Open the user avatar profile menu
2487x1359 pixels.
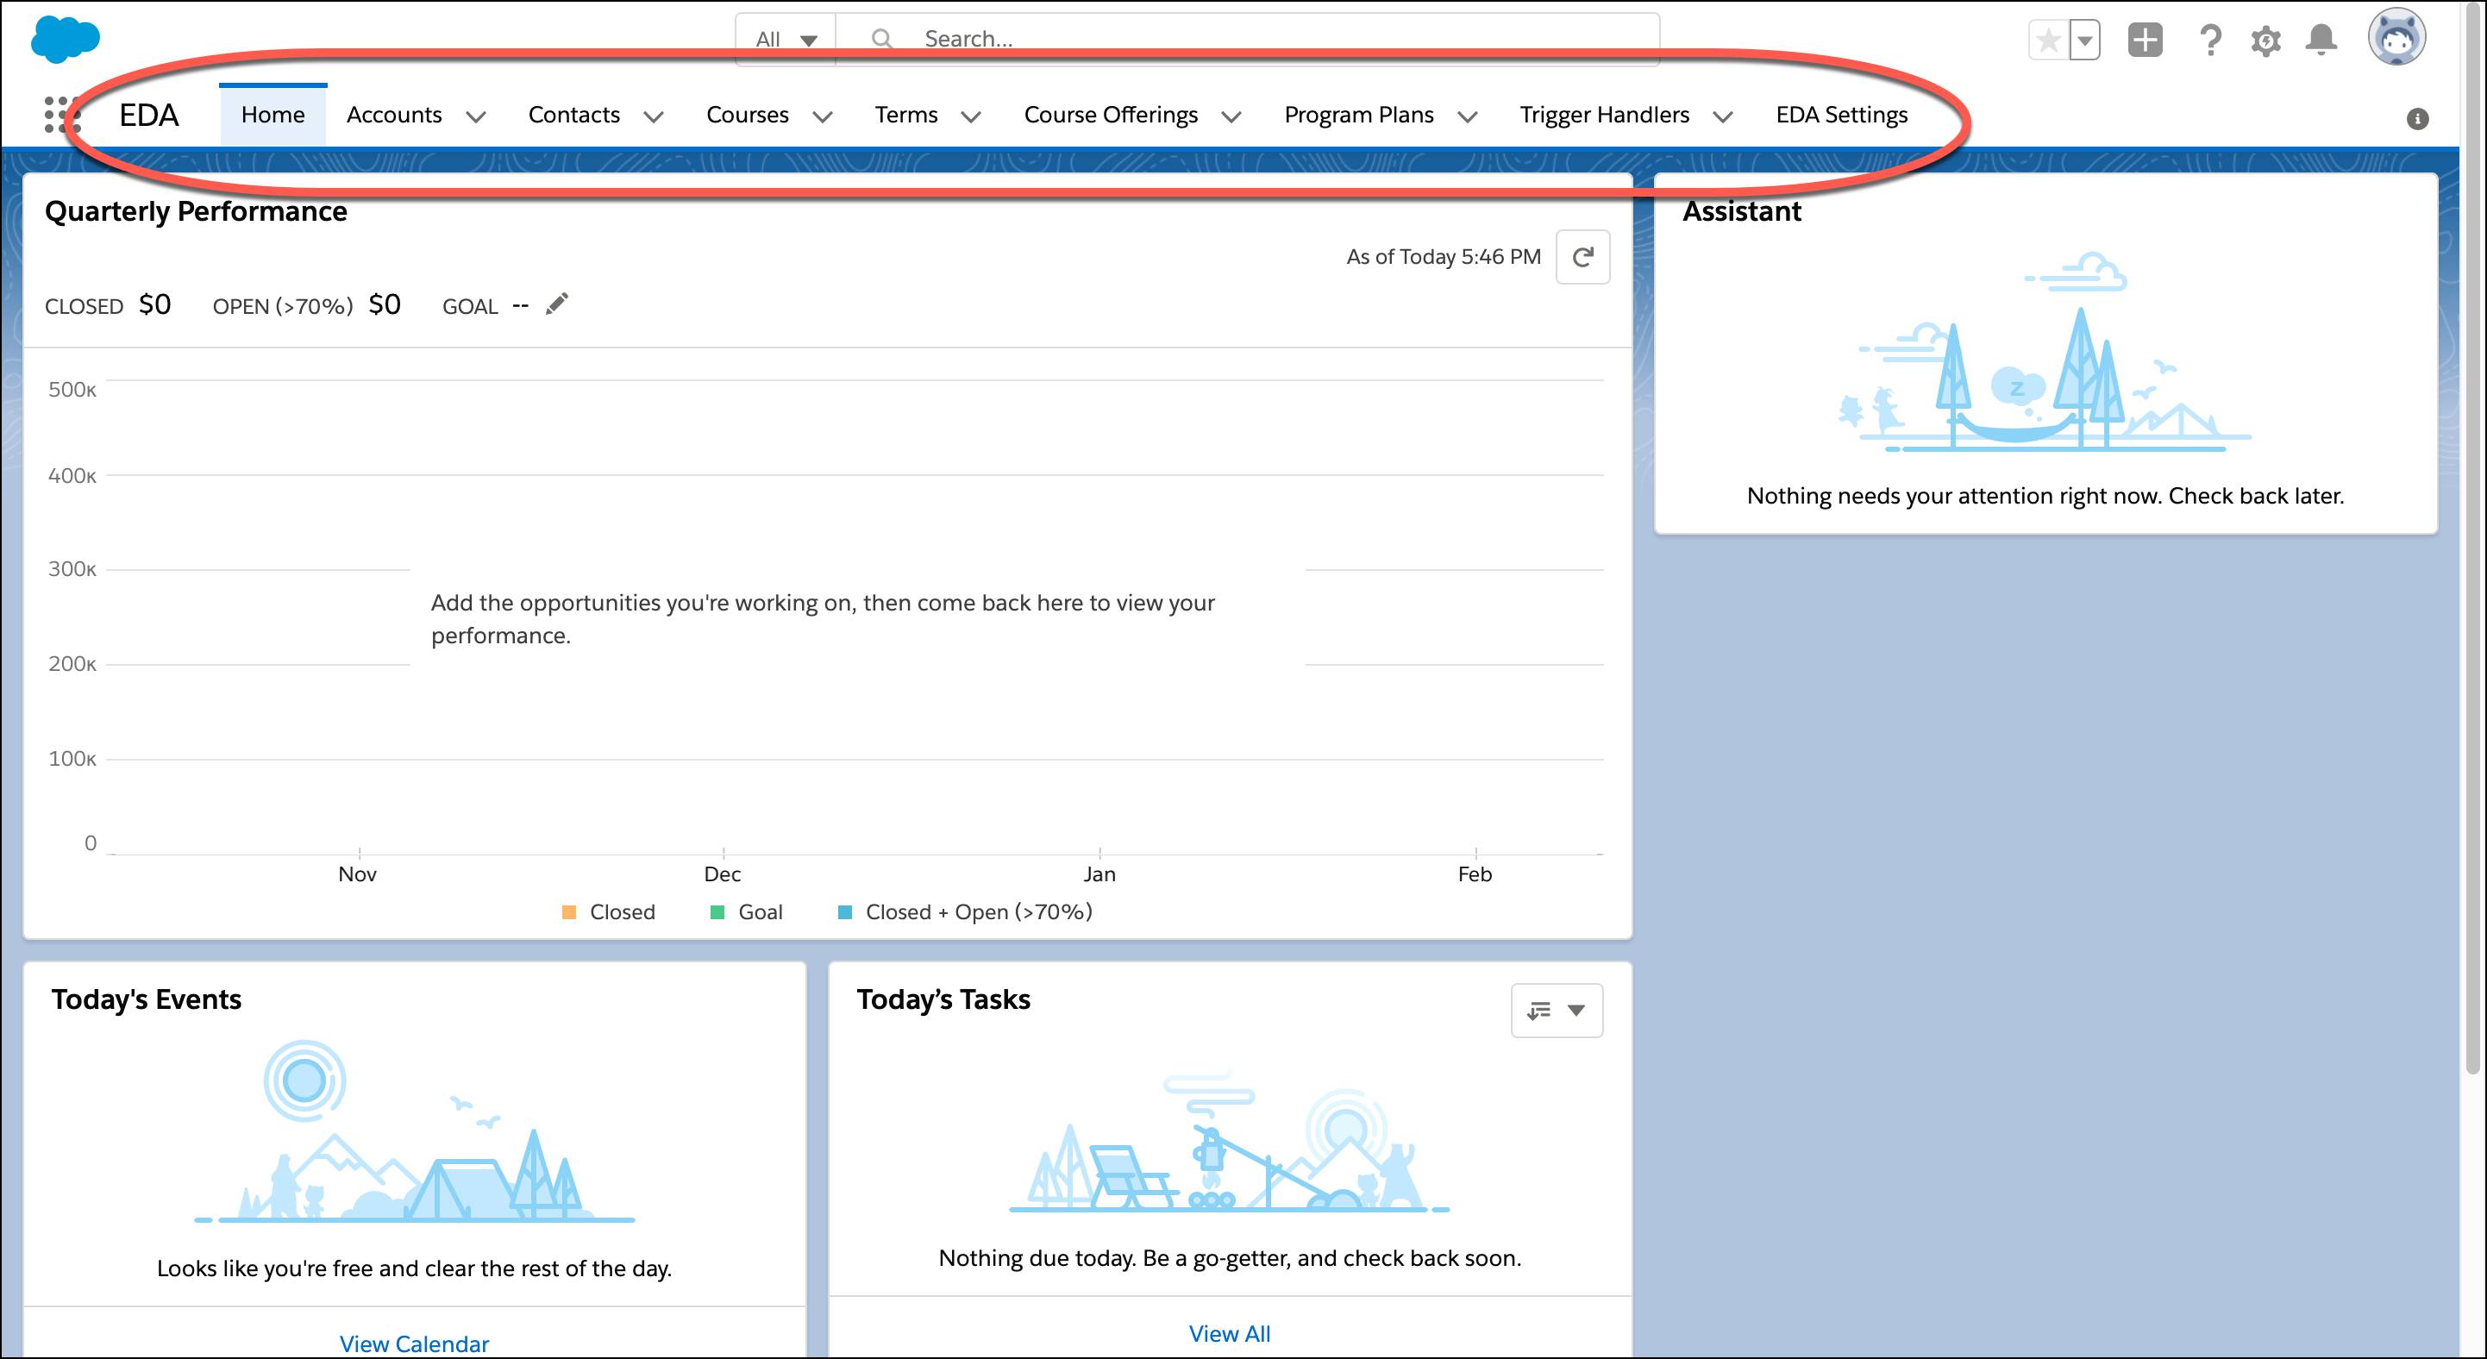2396,39
